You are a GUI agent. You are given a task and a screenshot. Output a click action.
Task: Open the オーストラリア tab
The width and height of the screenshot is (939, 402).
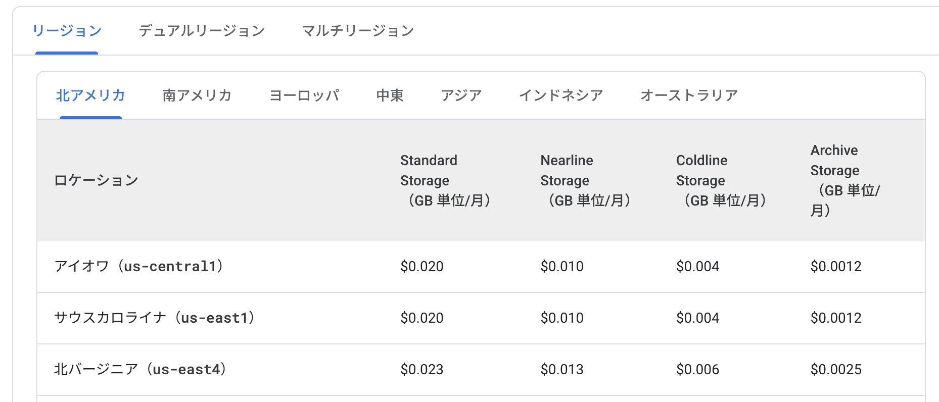689,95
